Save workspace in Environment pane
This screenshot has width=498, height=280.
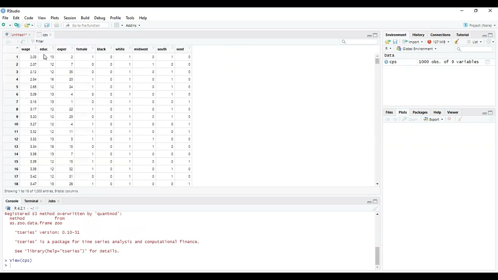pos(395,42)
